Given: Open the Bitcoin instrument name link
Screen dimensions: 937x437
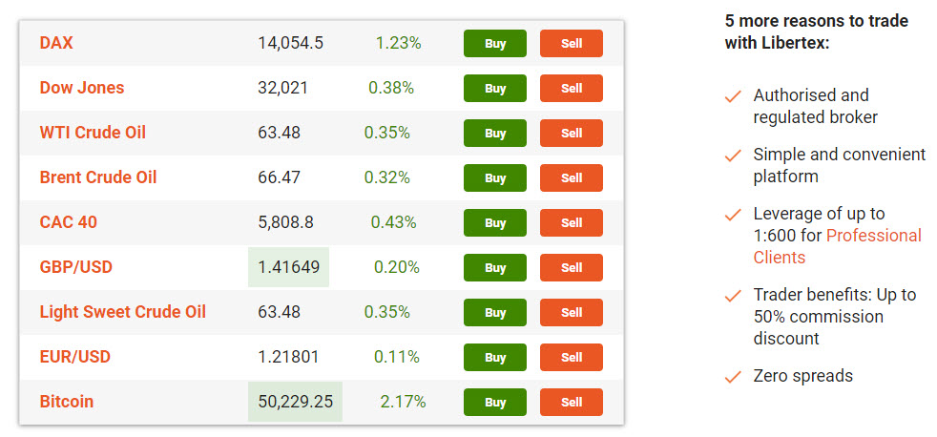Looking at the screenshot, I should (x=67, y=402).
